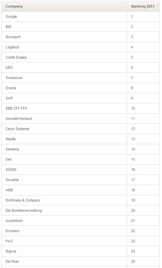162x268 pixels.
Task: Select the Hewlett-Packard row
Action: [80, 119]
